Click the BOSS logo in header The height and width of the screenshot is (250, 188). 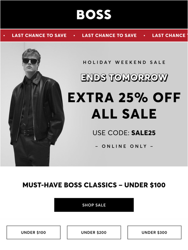[94, 15]
